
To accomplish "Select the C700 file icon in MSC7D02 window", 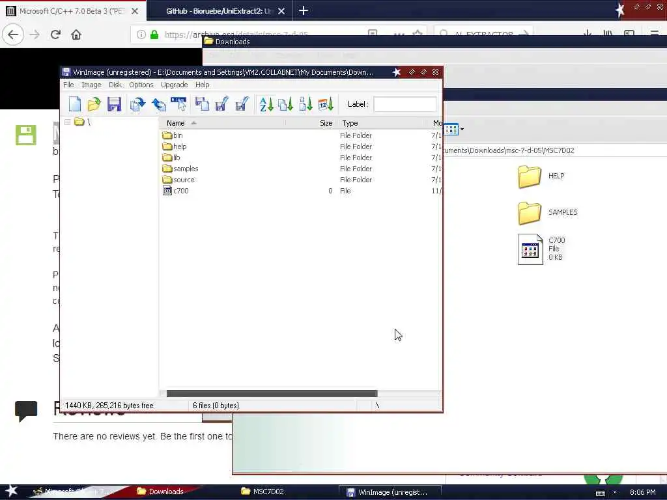I will 530,249.
